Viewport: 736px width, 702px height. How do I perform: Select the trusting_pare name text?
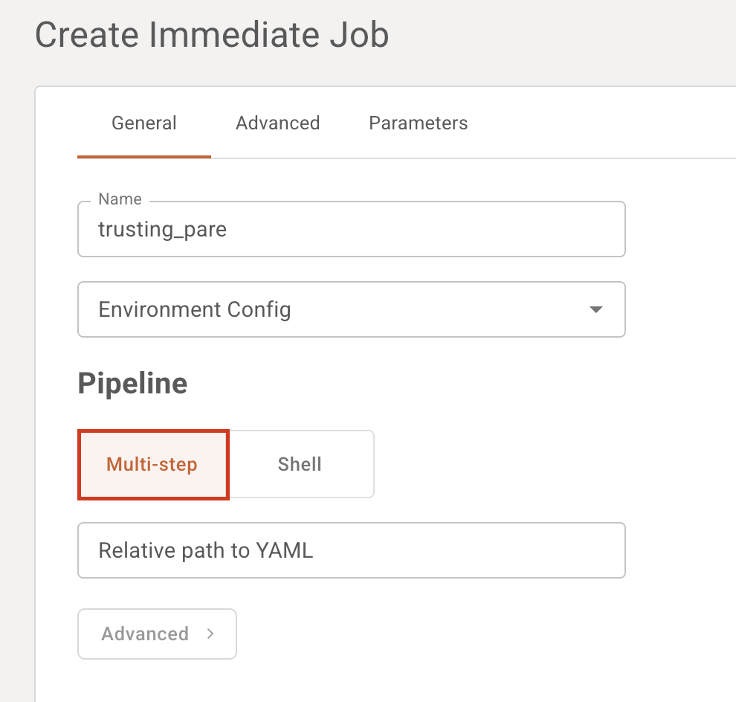click(163, 229)
